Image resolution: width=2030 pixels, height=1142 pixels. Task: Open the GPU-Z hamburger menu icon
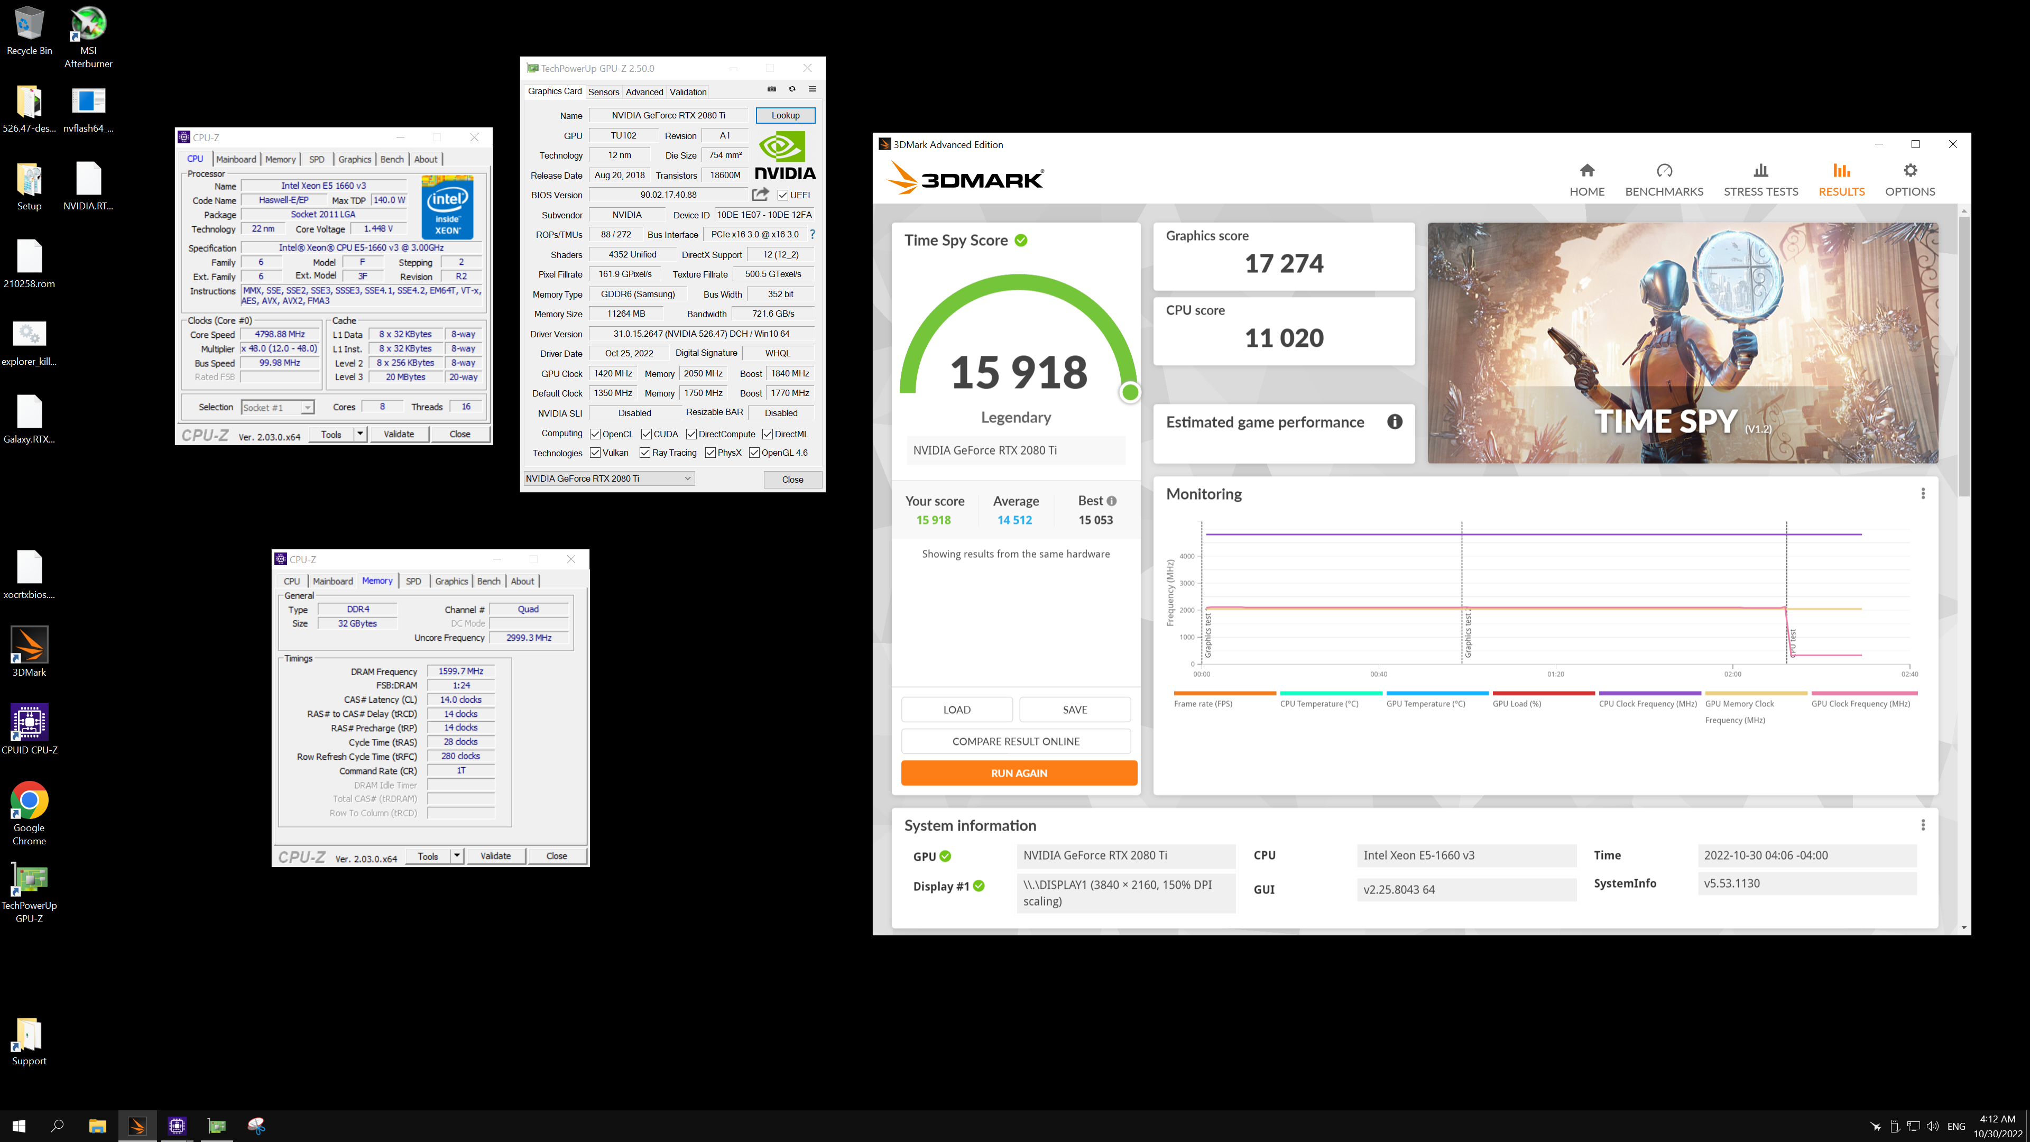coord(811,89)
